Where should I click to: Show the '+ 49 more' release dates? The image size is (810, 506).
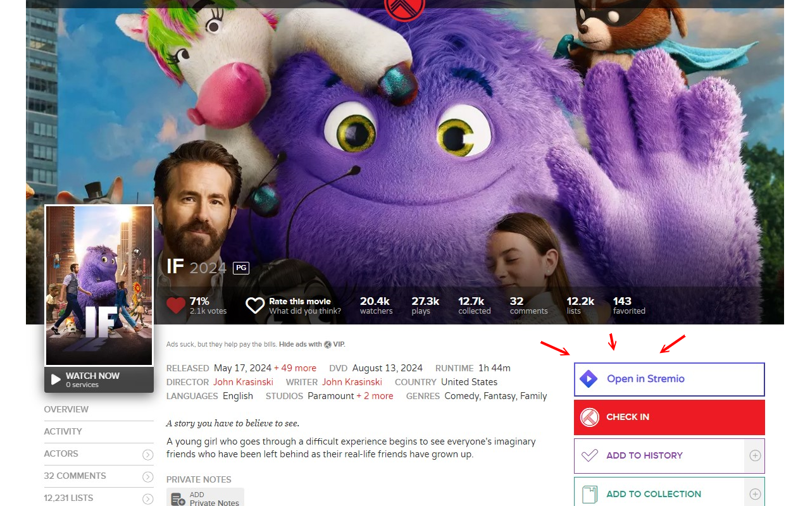[295, 368]
